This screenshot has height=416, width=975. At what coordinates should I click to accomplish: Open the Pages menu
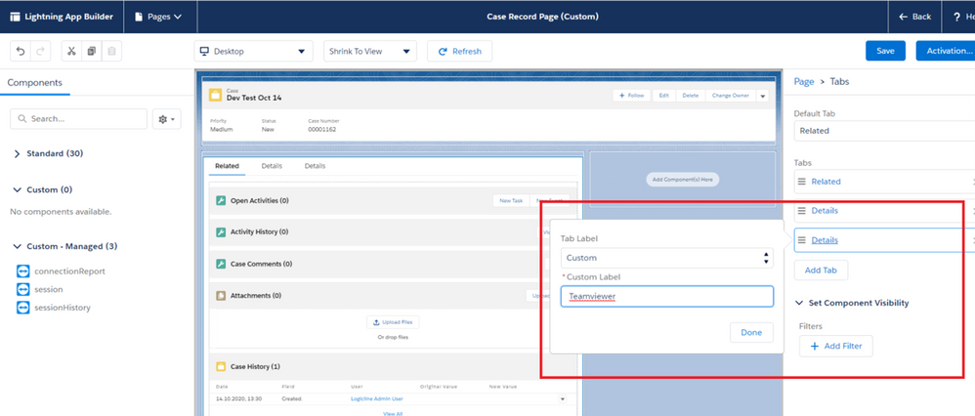[x=158, y=17]
